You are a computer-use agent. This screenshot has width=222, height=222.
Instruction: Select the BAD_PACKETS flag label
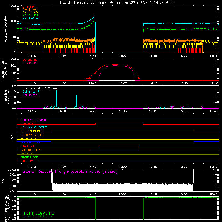coord(30,161)
